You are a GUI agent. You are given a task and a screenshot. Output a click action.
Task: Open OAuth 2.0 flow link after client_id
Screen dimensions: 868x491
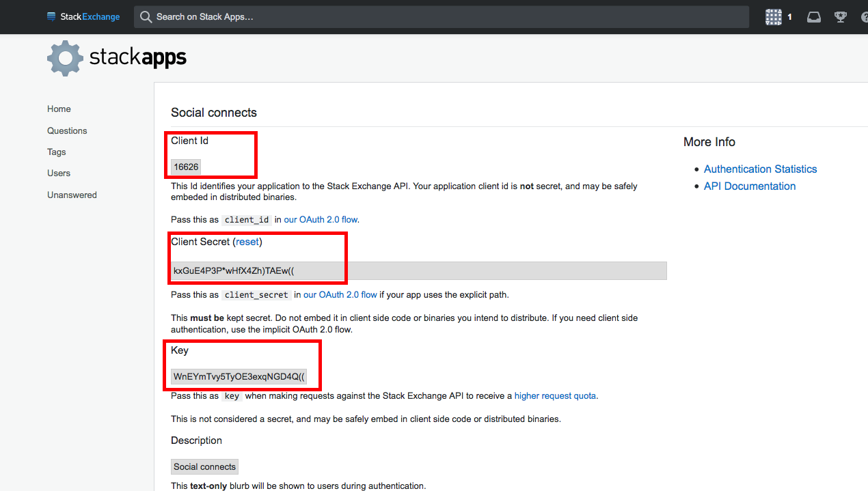321,220
